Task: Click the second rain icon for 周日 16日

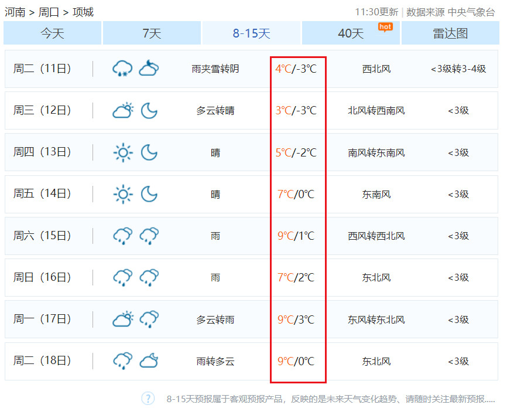Action: pos(149,277)
